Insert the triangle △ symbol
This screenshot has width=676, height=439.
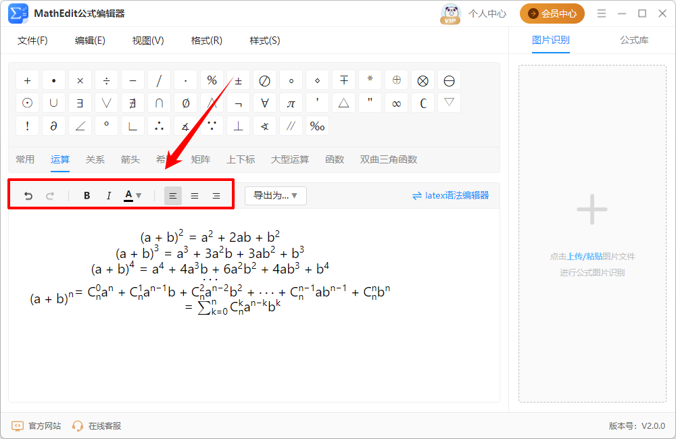click(x=343, y=103)
